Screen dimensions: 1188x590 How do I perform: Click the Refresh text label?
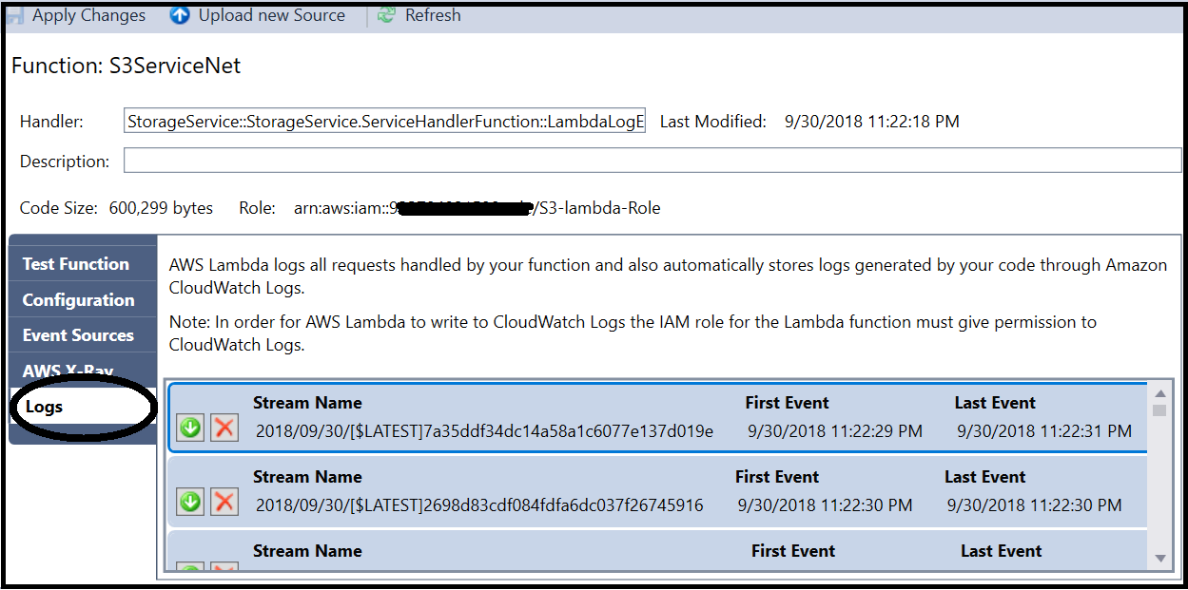433,15
